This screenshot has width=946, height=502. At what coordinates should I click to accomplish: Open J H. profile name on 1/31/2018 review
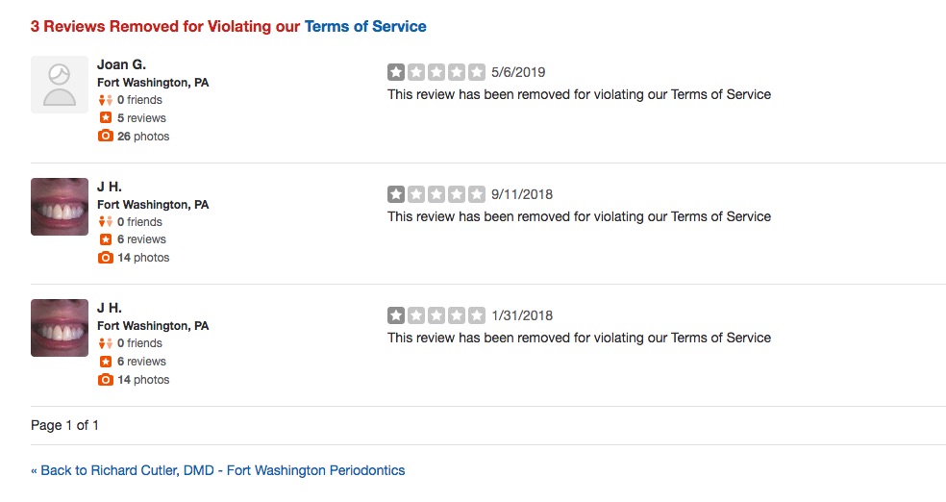coord(109,308)
